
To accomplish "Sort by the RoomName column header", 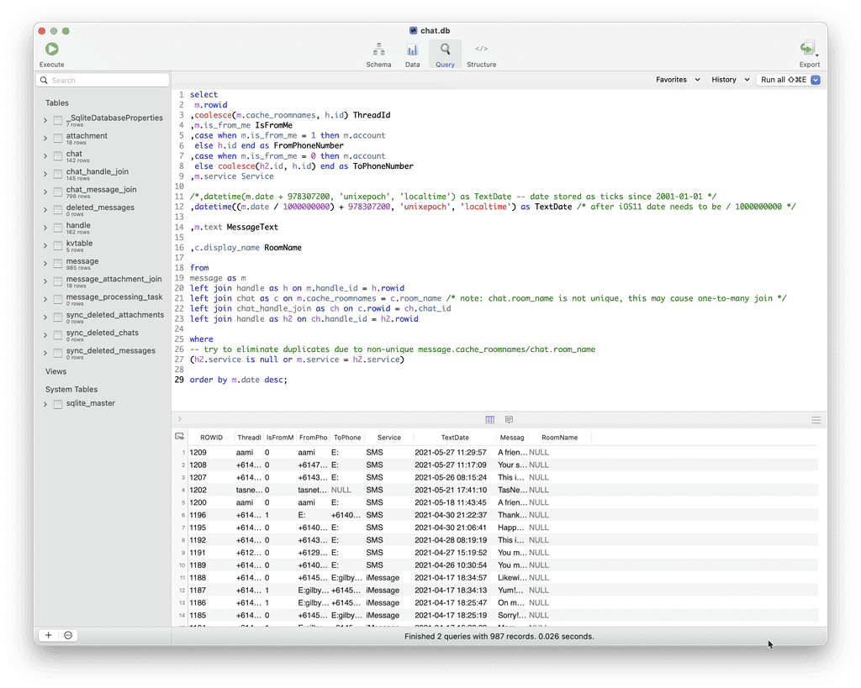I will tap(559, 438).
